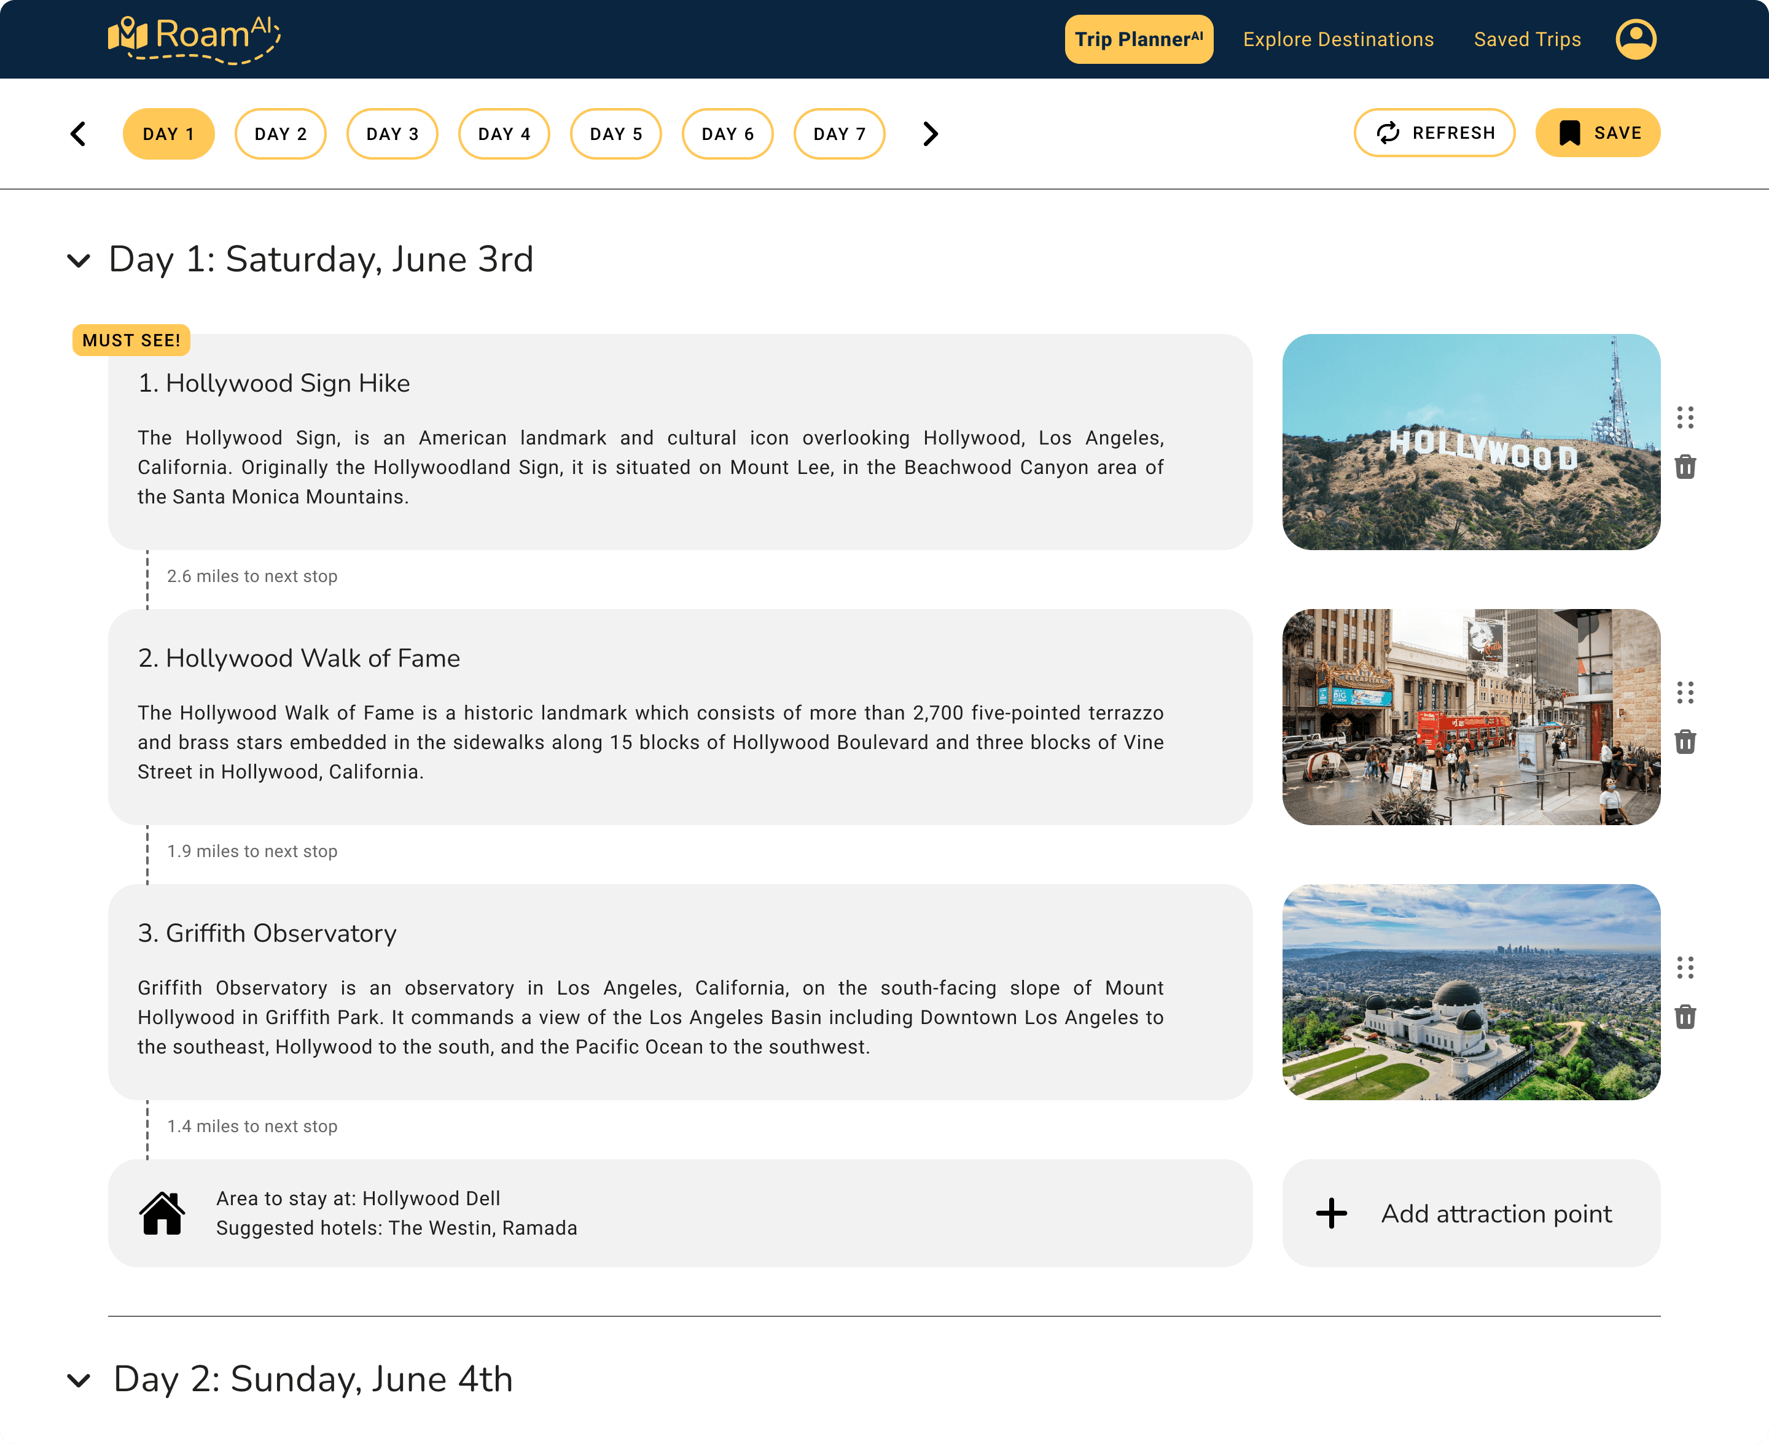Select the Day 6 tab
Image resolution: width=1769 pixels, height=1444 pixels.
coord(727,134)
